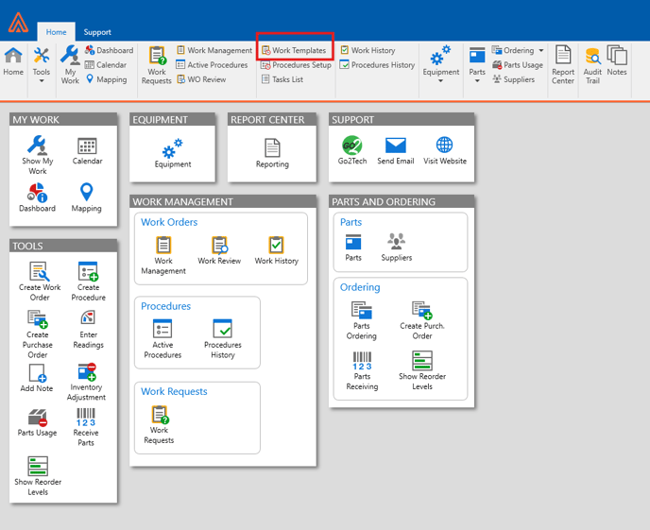Open Work Requests tile in Work Management

(159, 425)
